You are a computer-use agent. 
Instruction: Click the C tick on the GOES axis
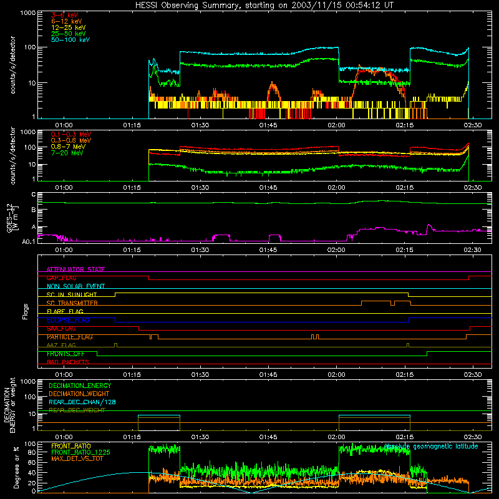pos(34,195)
